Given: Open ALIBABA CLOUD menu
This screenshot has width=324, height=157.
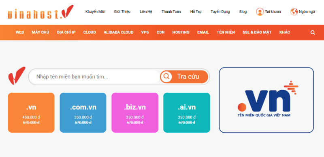Looking at the screenshot, I should pyautogui.click(x=118, y=32).
